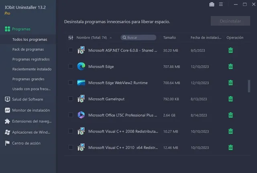The height and width of the screenshot is (173, 257).
Task: Show Recientemente instalado programs
Action: click(32, 69)
